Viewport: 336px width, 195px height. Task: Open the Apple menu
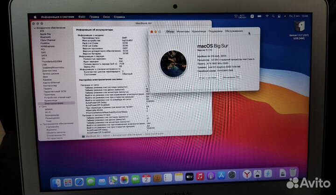(35, 17)
